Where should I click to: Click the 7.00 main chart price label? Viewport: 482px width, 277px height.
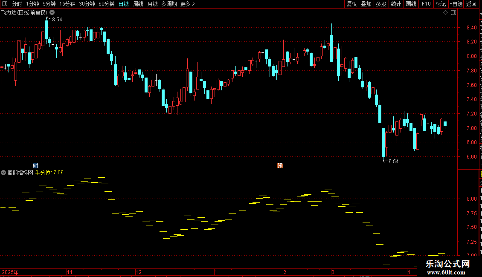tap(471, 128)
